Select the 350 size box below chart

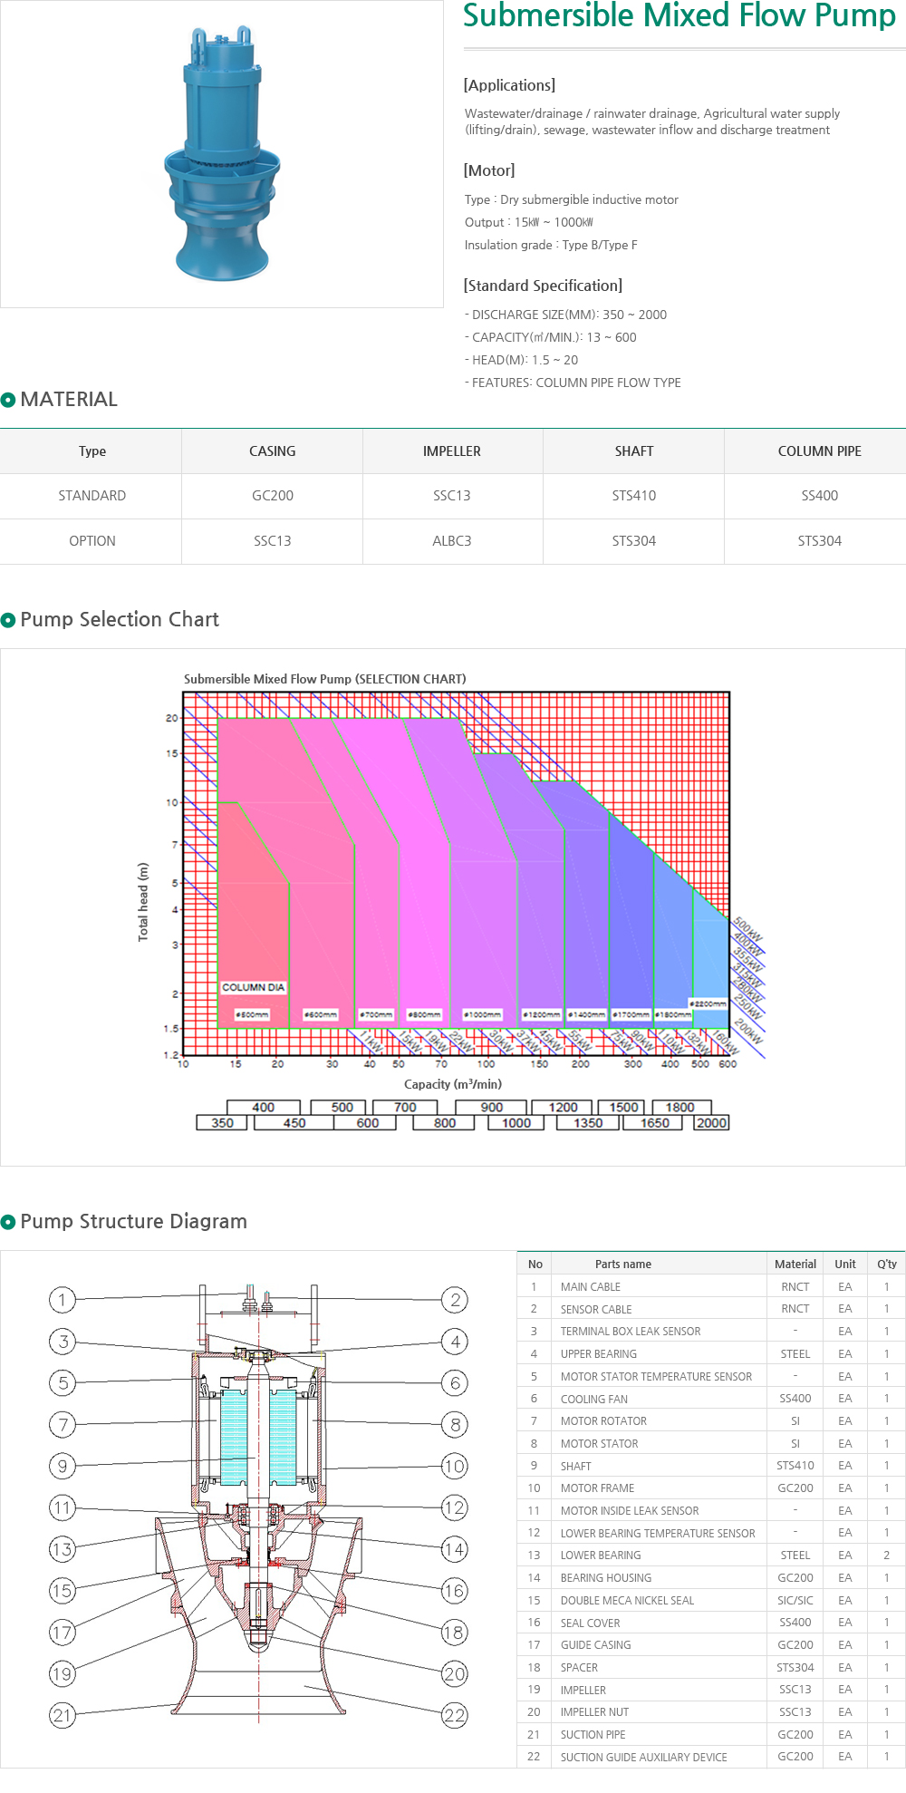point(222,1123)
